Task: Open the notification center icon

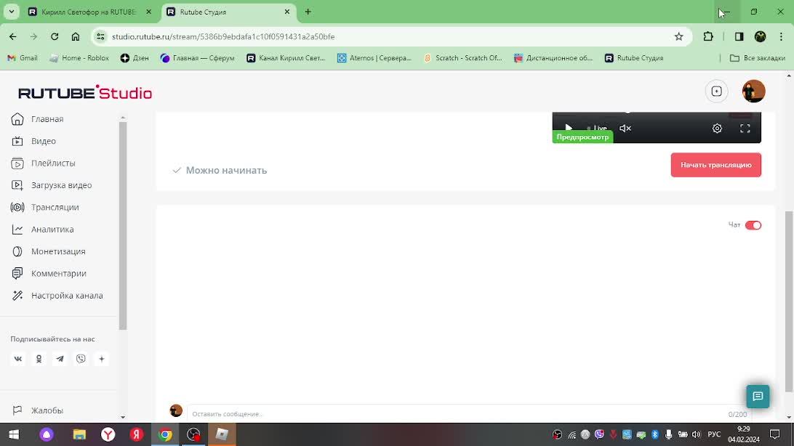Action: point(775,434)
